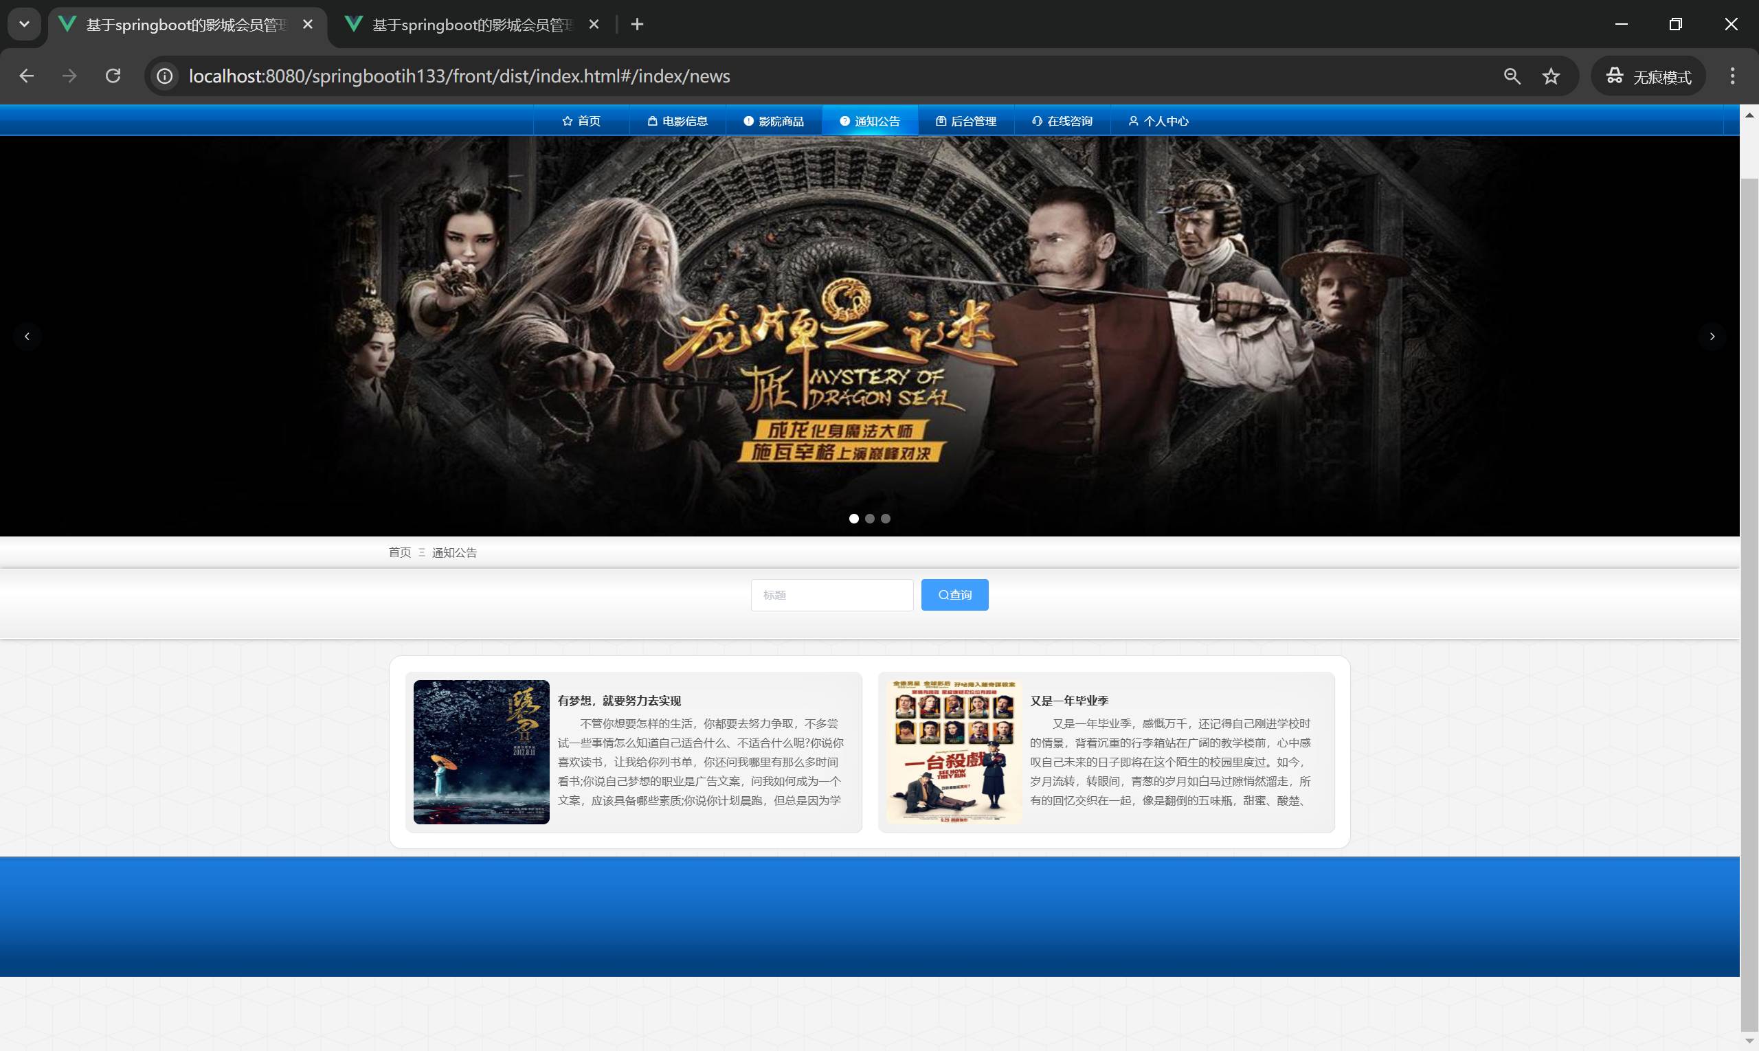The image size is (1759, 1051).
Task: Click the page scrollbar up arrow
Action: pyautogui.click(x=1749, y=115)
